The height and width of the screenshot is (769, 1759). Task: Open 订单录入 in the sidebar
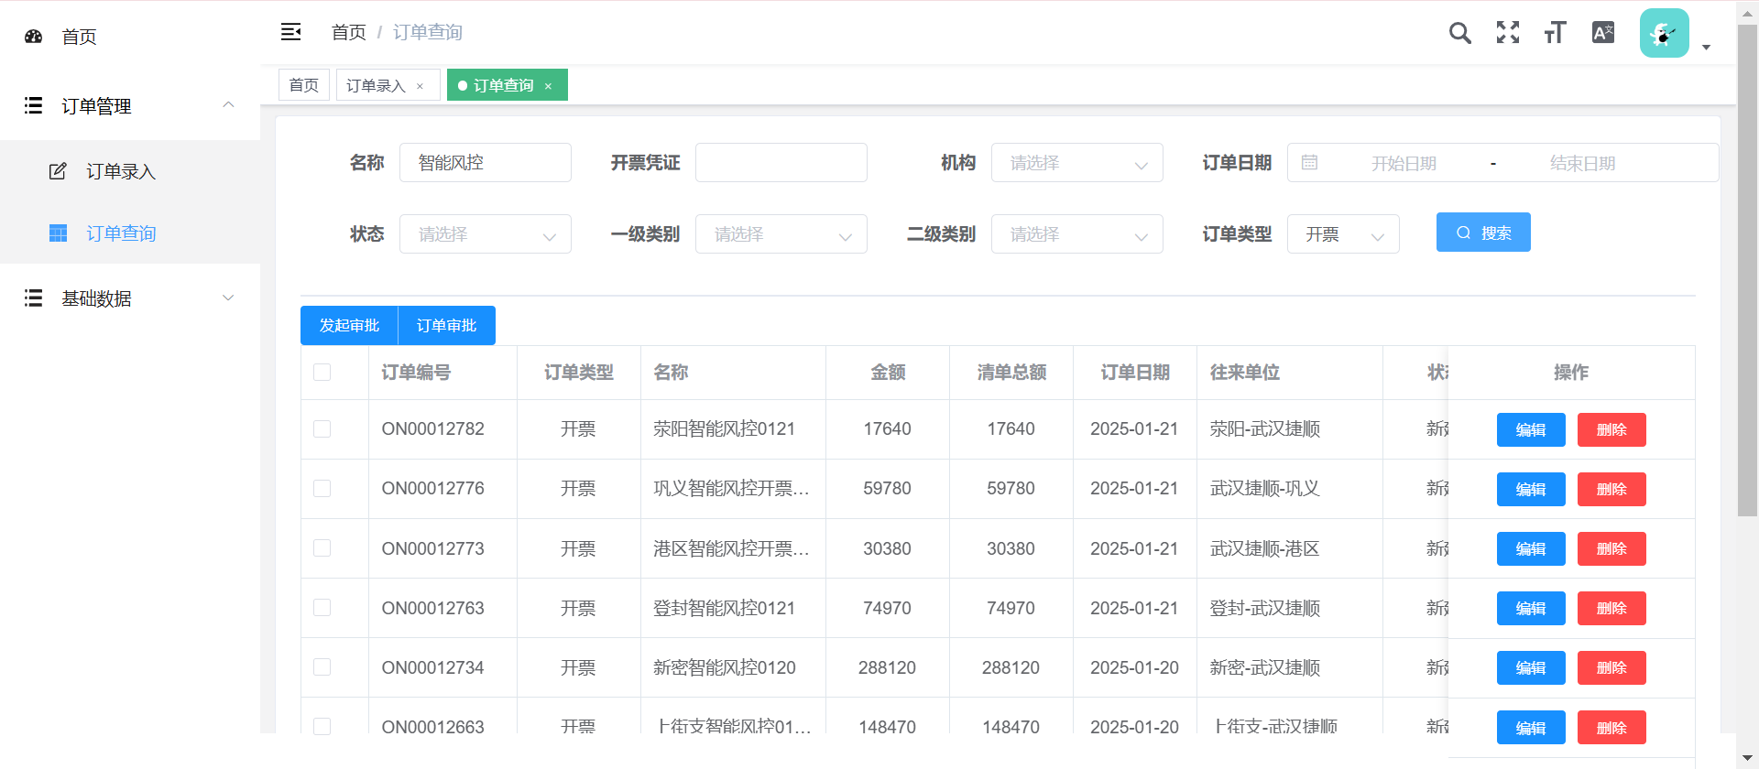pos(121,171)
